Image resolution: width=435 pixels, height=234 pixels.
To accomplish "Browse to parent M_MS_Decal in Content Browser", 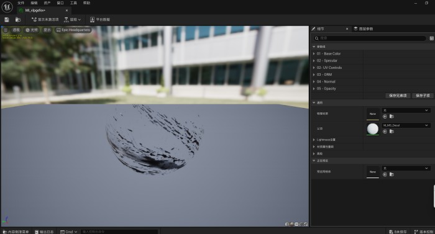I will click(x=391, y=132).
